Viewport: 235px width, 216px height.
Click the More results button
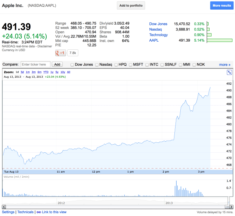[222, 6]
